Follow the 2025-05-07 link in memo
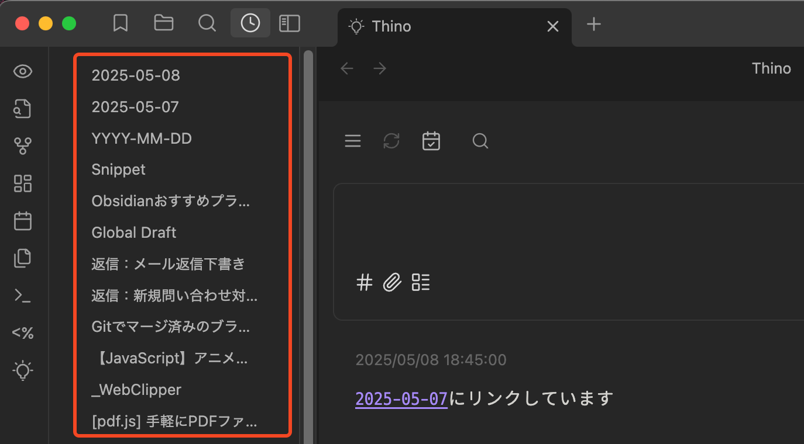804x444 pixels. 401,399
